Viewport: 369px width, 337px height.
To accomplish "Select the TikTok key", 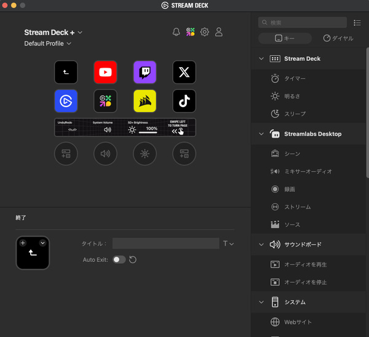I will pos(184,101).
